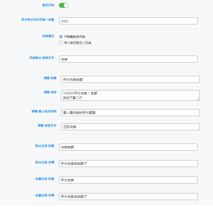Focus the 兑换积分 按钮文本 input field
Screen dimensions: 213x207
point(128,59)
